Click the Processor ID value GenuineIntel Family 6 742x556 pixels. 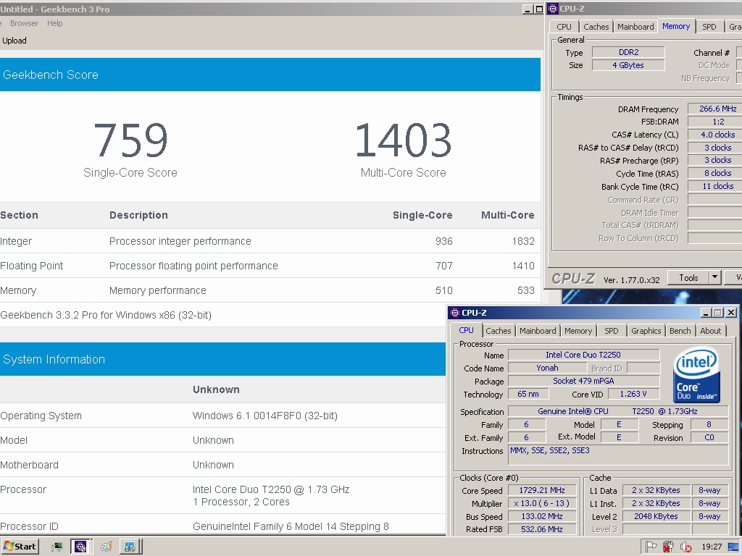click(291, 526)
